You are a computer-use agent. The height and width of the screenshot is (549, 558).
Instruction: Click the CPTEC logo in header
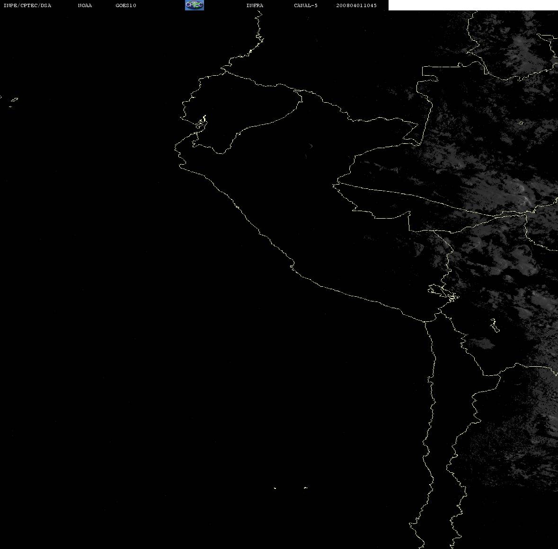tap(195, 5)
